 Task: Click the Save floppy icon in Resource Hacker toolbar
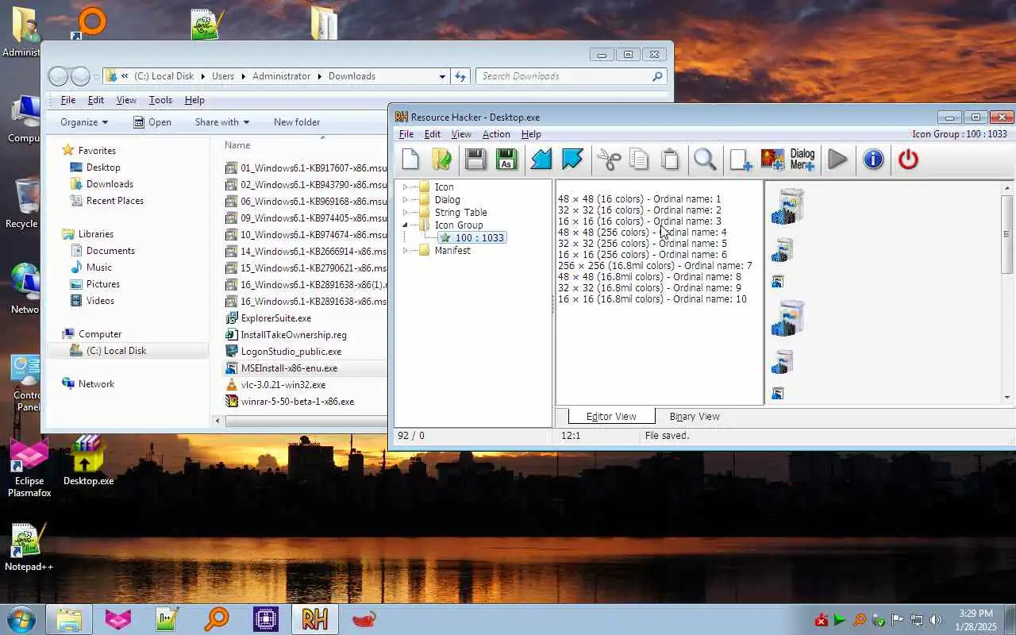point(475,160)
